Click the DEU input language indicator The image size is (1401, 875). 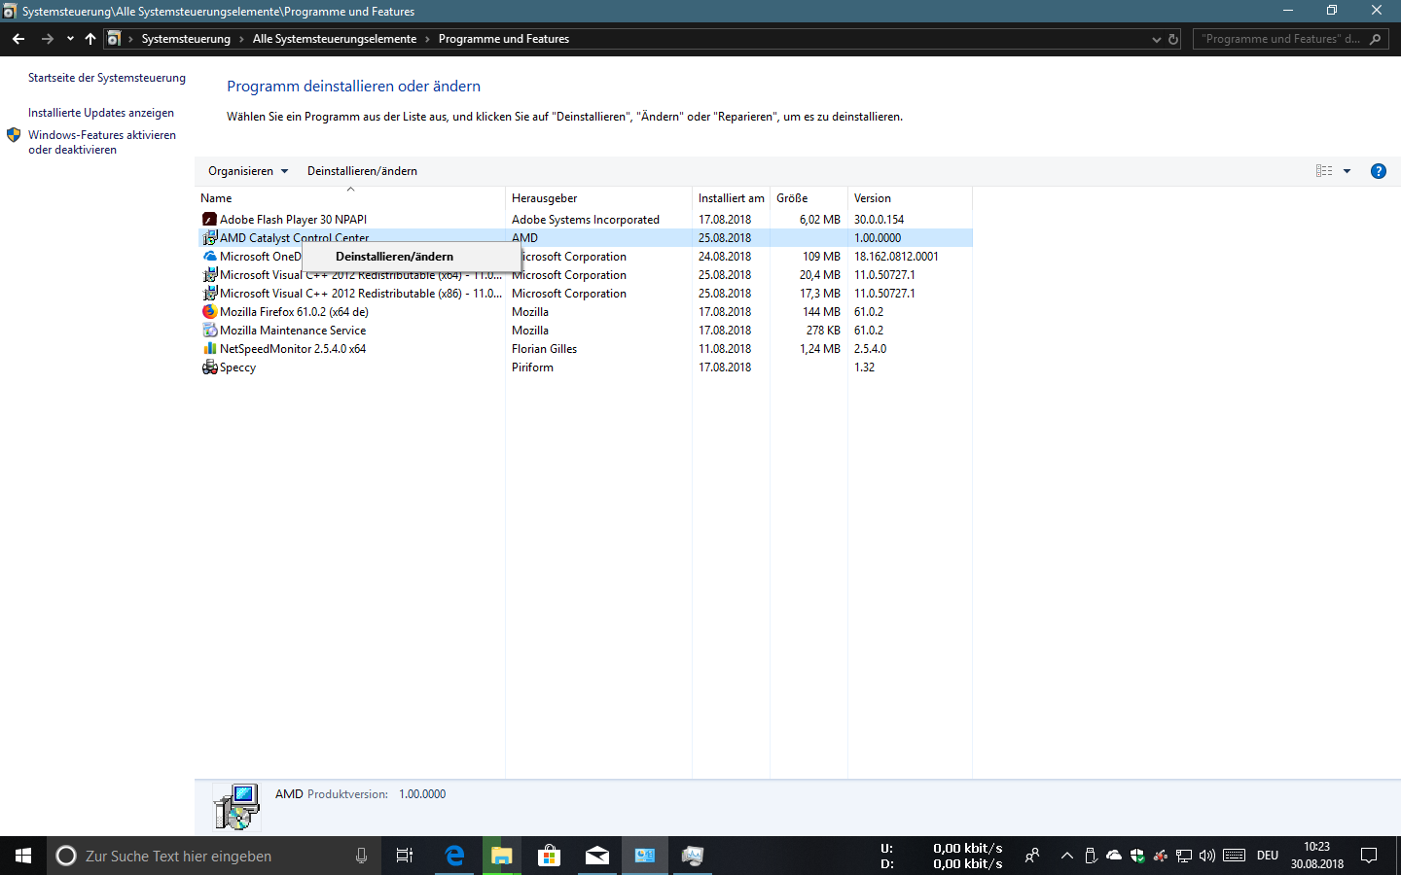(1267, 856)
